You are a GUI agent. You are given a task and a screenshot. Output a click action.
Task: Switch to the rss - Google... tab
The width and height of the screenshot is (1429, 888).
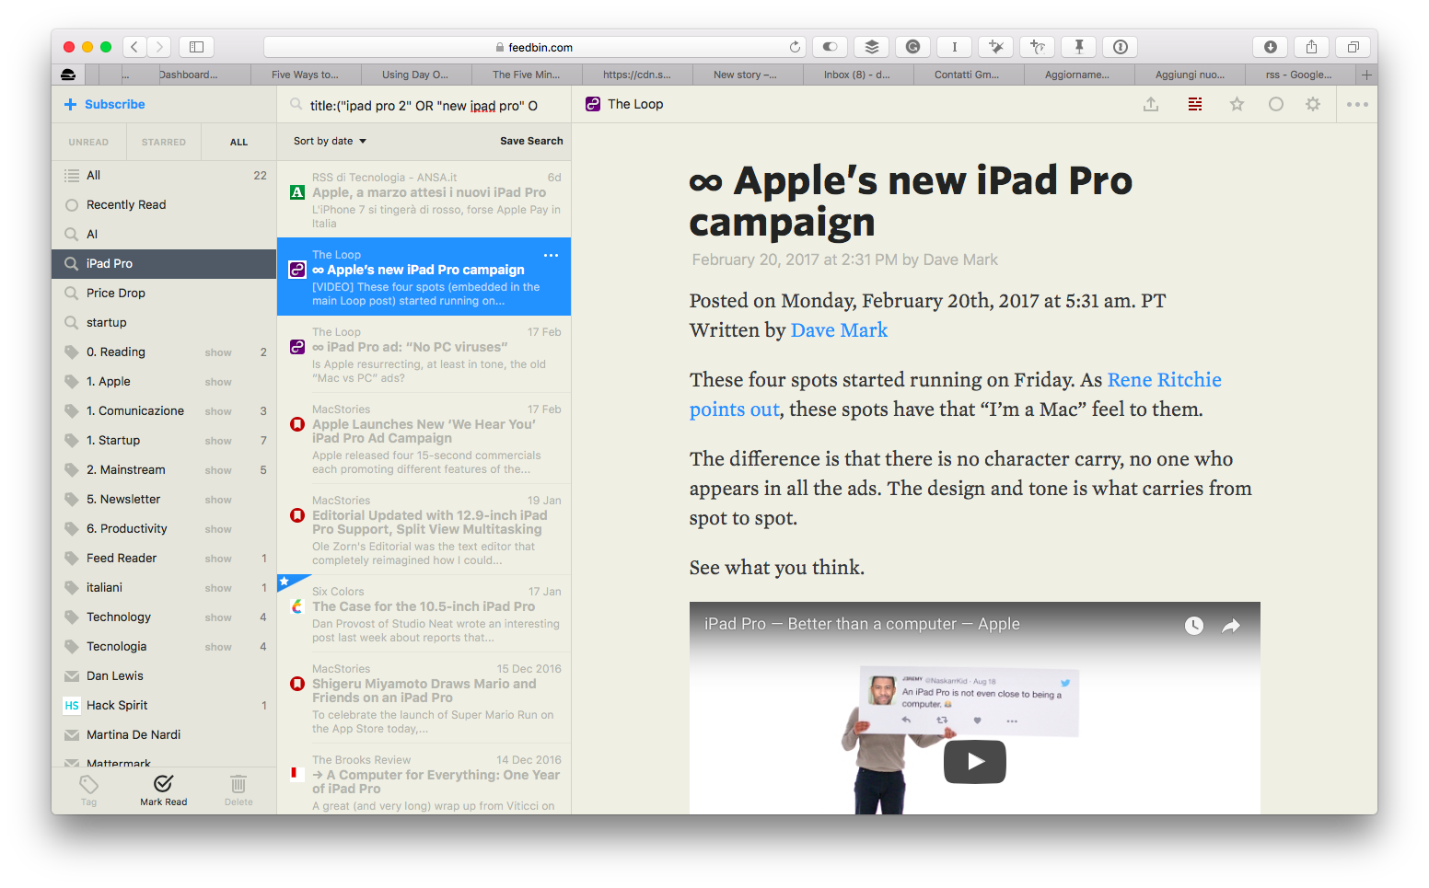(1298, 75)
